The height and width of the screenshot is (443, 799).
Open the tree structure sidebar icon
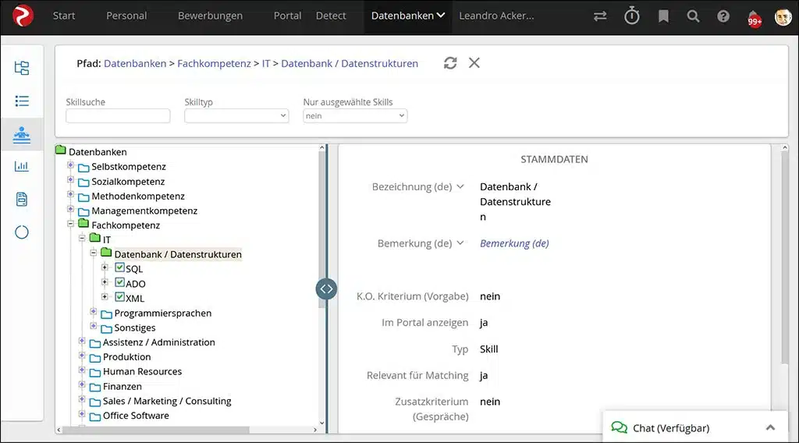click(x=21, y=68)
